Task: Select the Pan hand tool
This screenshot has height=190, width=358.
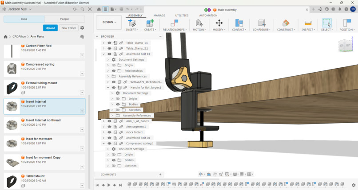Action: click(215, 174)
